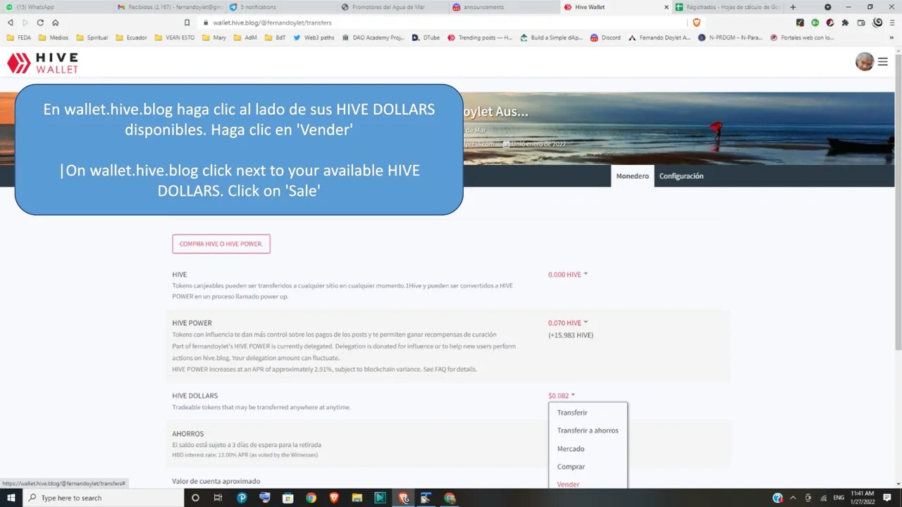Select the Configuración tab
Image resolution: width=902 pixels, height=507 pixels.
(681, 176)
